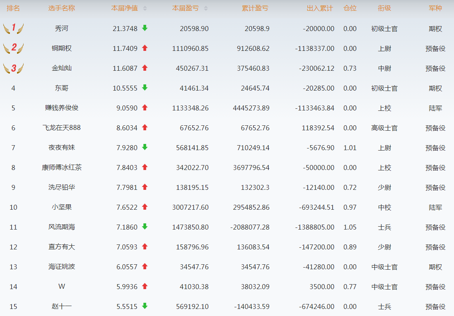Open player 东哥 profile
Screen dimensions: 454x316
click(62, 88)
